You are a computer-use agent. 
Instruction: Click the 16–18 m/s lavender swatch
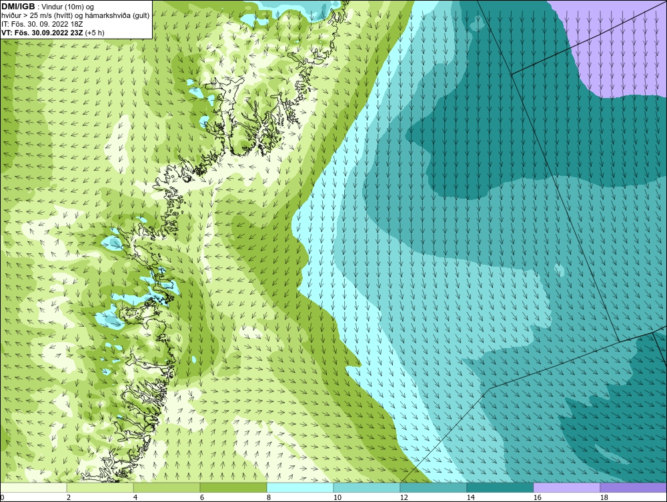566,487
